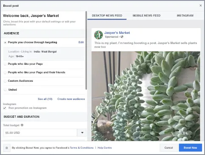This screenshot has height=155, width=205.
Task: Open See all (10) audiences link
Action: point(45,99)
